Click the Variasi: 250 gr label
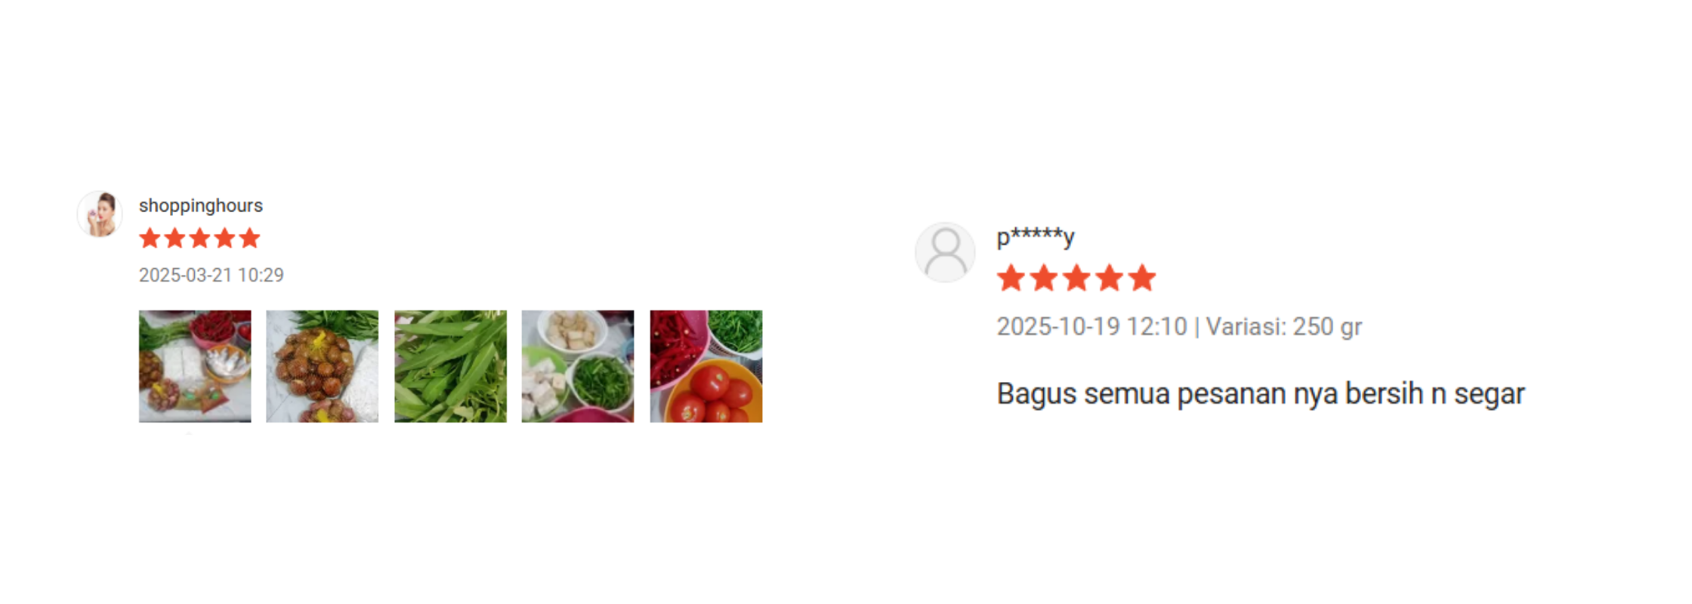Screen dimensions: 1692x604 [1284, 327]
